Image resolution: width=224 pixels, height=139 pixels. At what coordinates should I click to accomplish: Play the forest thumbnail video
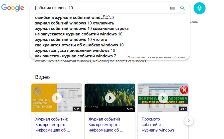point(110,98)
